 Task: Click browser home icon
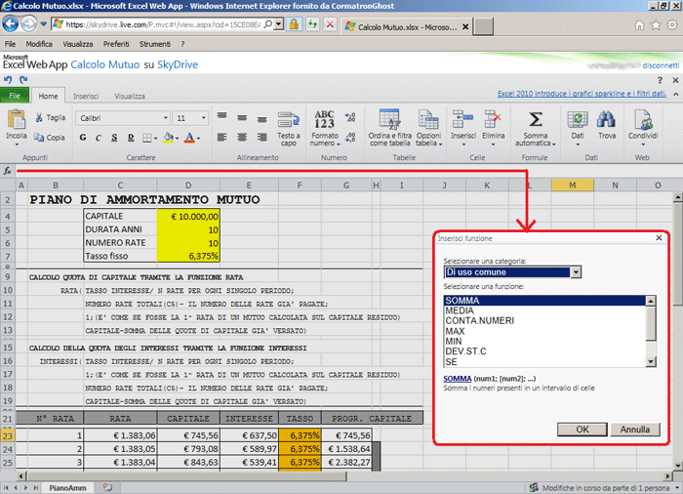click(639, 25)
